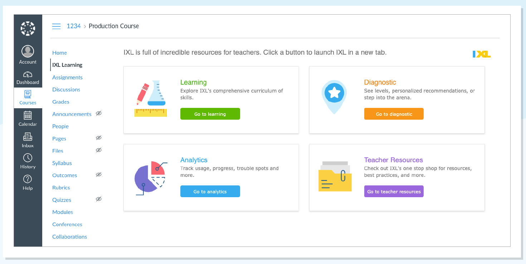
Task: Click the green Go to learning button
Action: tap(210, 114)
